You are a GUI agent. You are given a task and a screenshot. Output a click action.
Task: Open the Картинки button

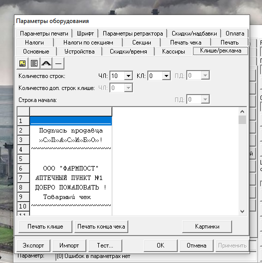pyautogui.click(x=207, y=226)
